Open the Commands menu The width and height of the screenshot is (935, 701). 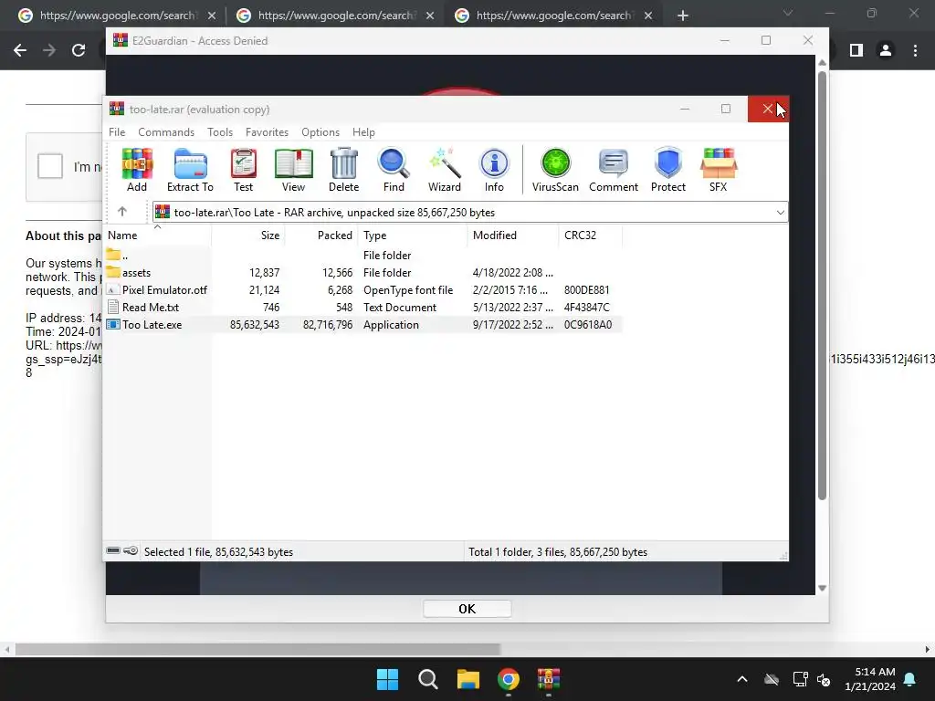[x=166, y=132]
